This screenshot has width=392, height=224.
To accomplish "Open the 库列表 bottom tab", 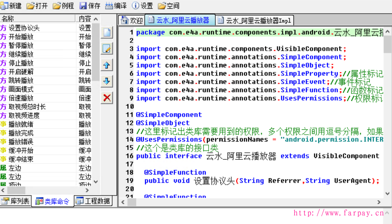I will tap(16, 201).
